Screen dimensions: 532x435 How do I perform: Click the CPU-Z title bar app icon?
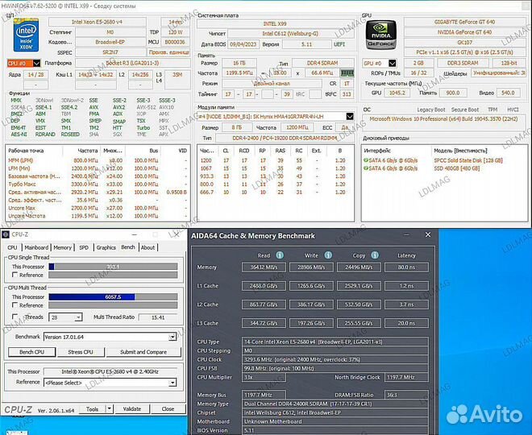pos(6,234)
